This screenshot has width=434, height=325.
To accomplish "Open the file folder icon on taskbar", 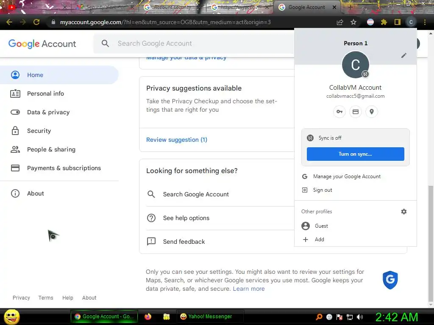I will (x=166, y=317).
